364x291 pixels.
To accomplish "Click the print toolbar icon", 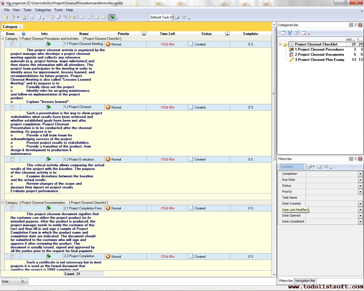I will (31, 17).
